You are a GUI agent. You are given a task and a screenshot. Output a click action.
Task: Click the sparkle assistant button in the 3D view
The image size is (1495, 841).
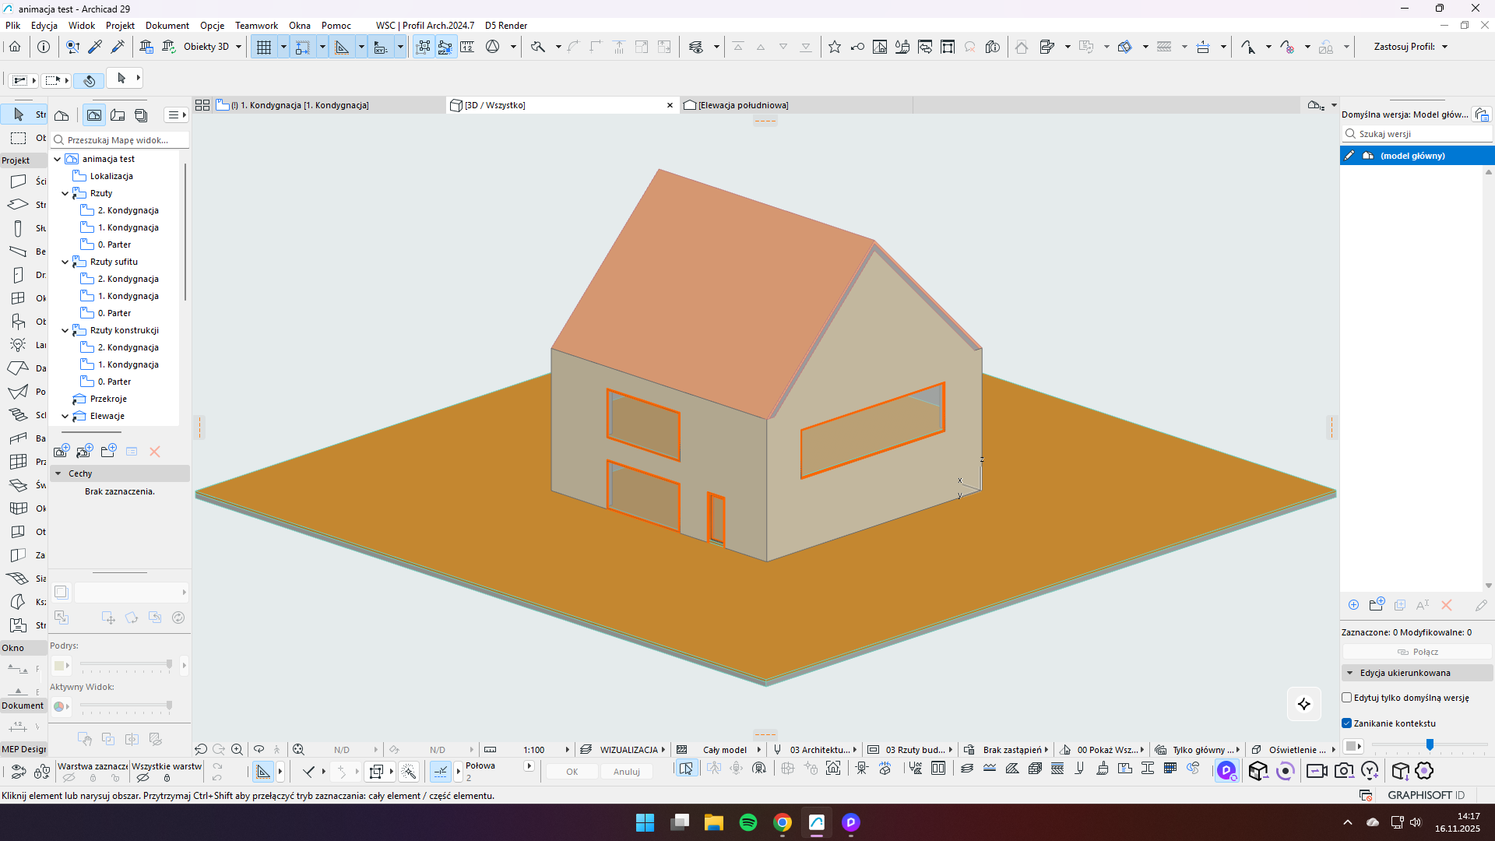pyautogui.click(x=1304, y=704)
